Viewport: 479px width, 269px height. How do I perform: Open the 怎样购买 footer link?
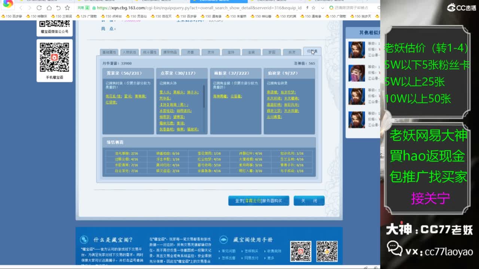pos(251,251)
